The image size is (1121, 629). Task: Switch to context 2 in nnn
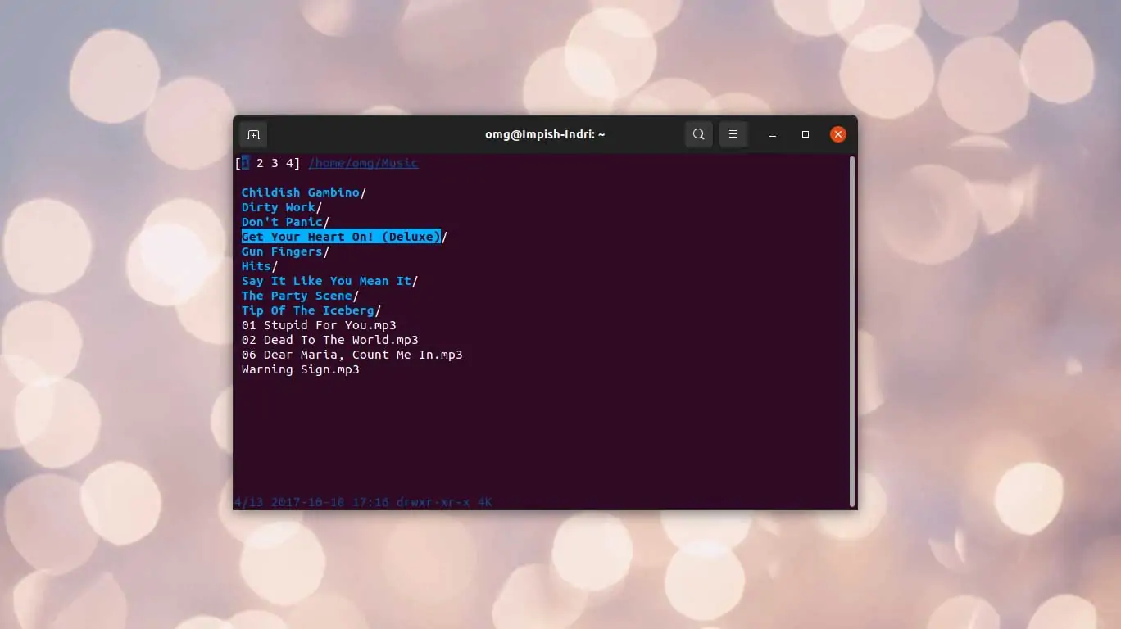pos(260,163)
